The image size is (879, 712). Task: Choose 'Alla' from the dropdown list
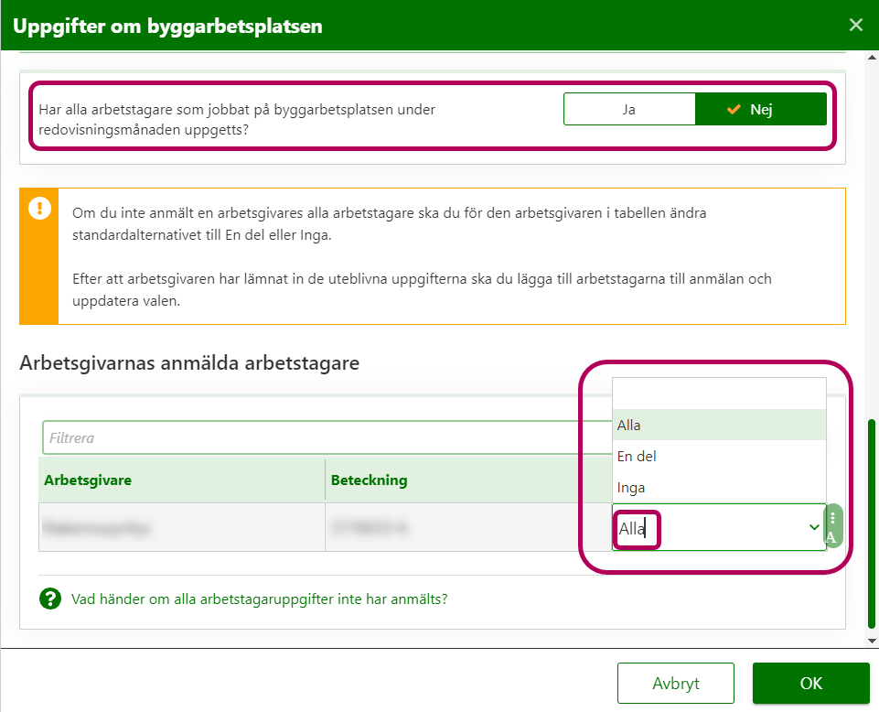tap(719, 425)
